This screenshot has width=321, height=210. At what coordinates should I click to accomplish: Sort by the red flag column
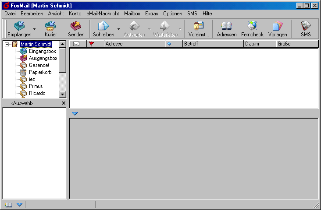96,44
